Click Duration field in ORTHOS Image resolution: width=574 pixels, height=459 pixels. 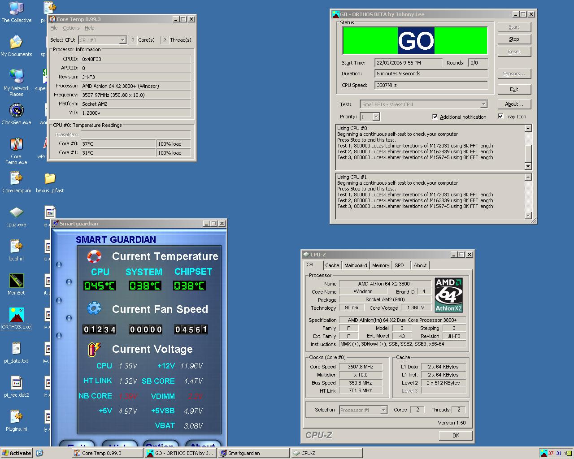431,74
